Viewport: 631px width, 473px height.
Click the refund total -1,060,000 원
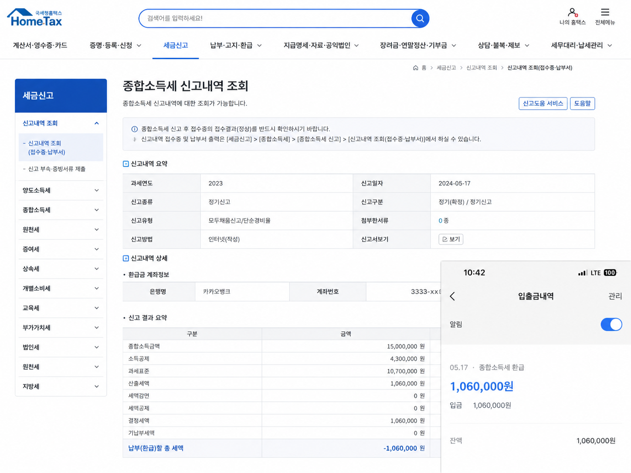pyautogui.click(x=404, y=448)
